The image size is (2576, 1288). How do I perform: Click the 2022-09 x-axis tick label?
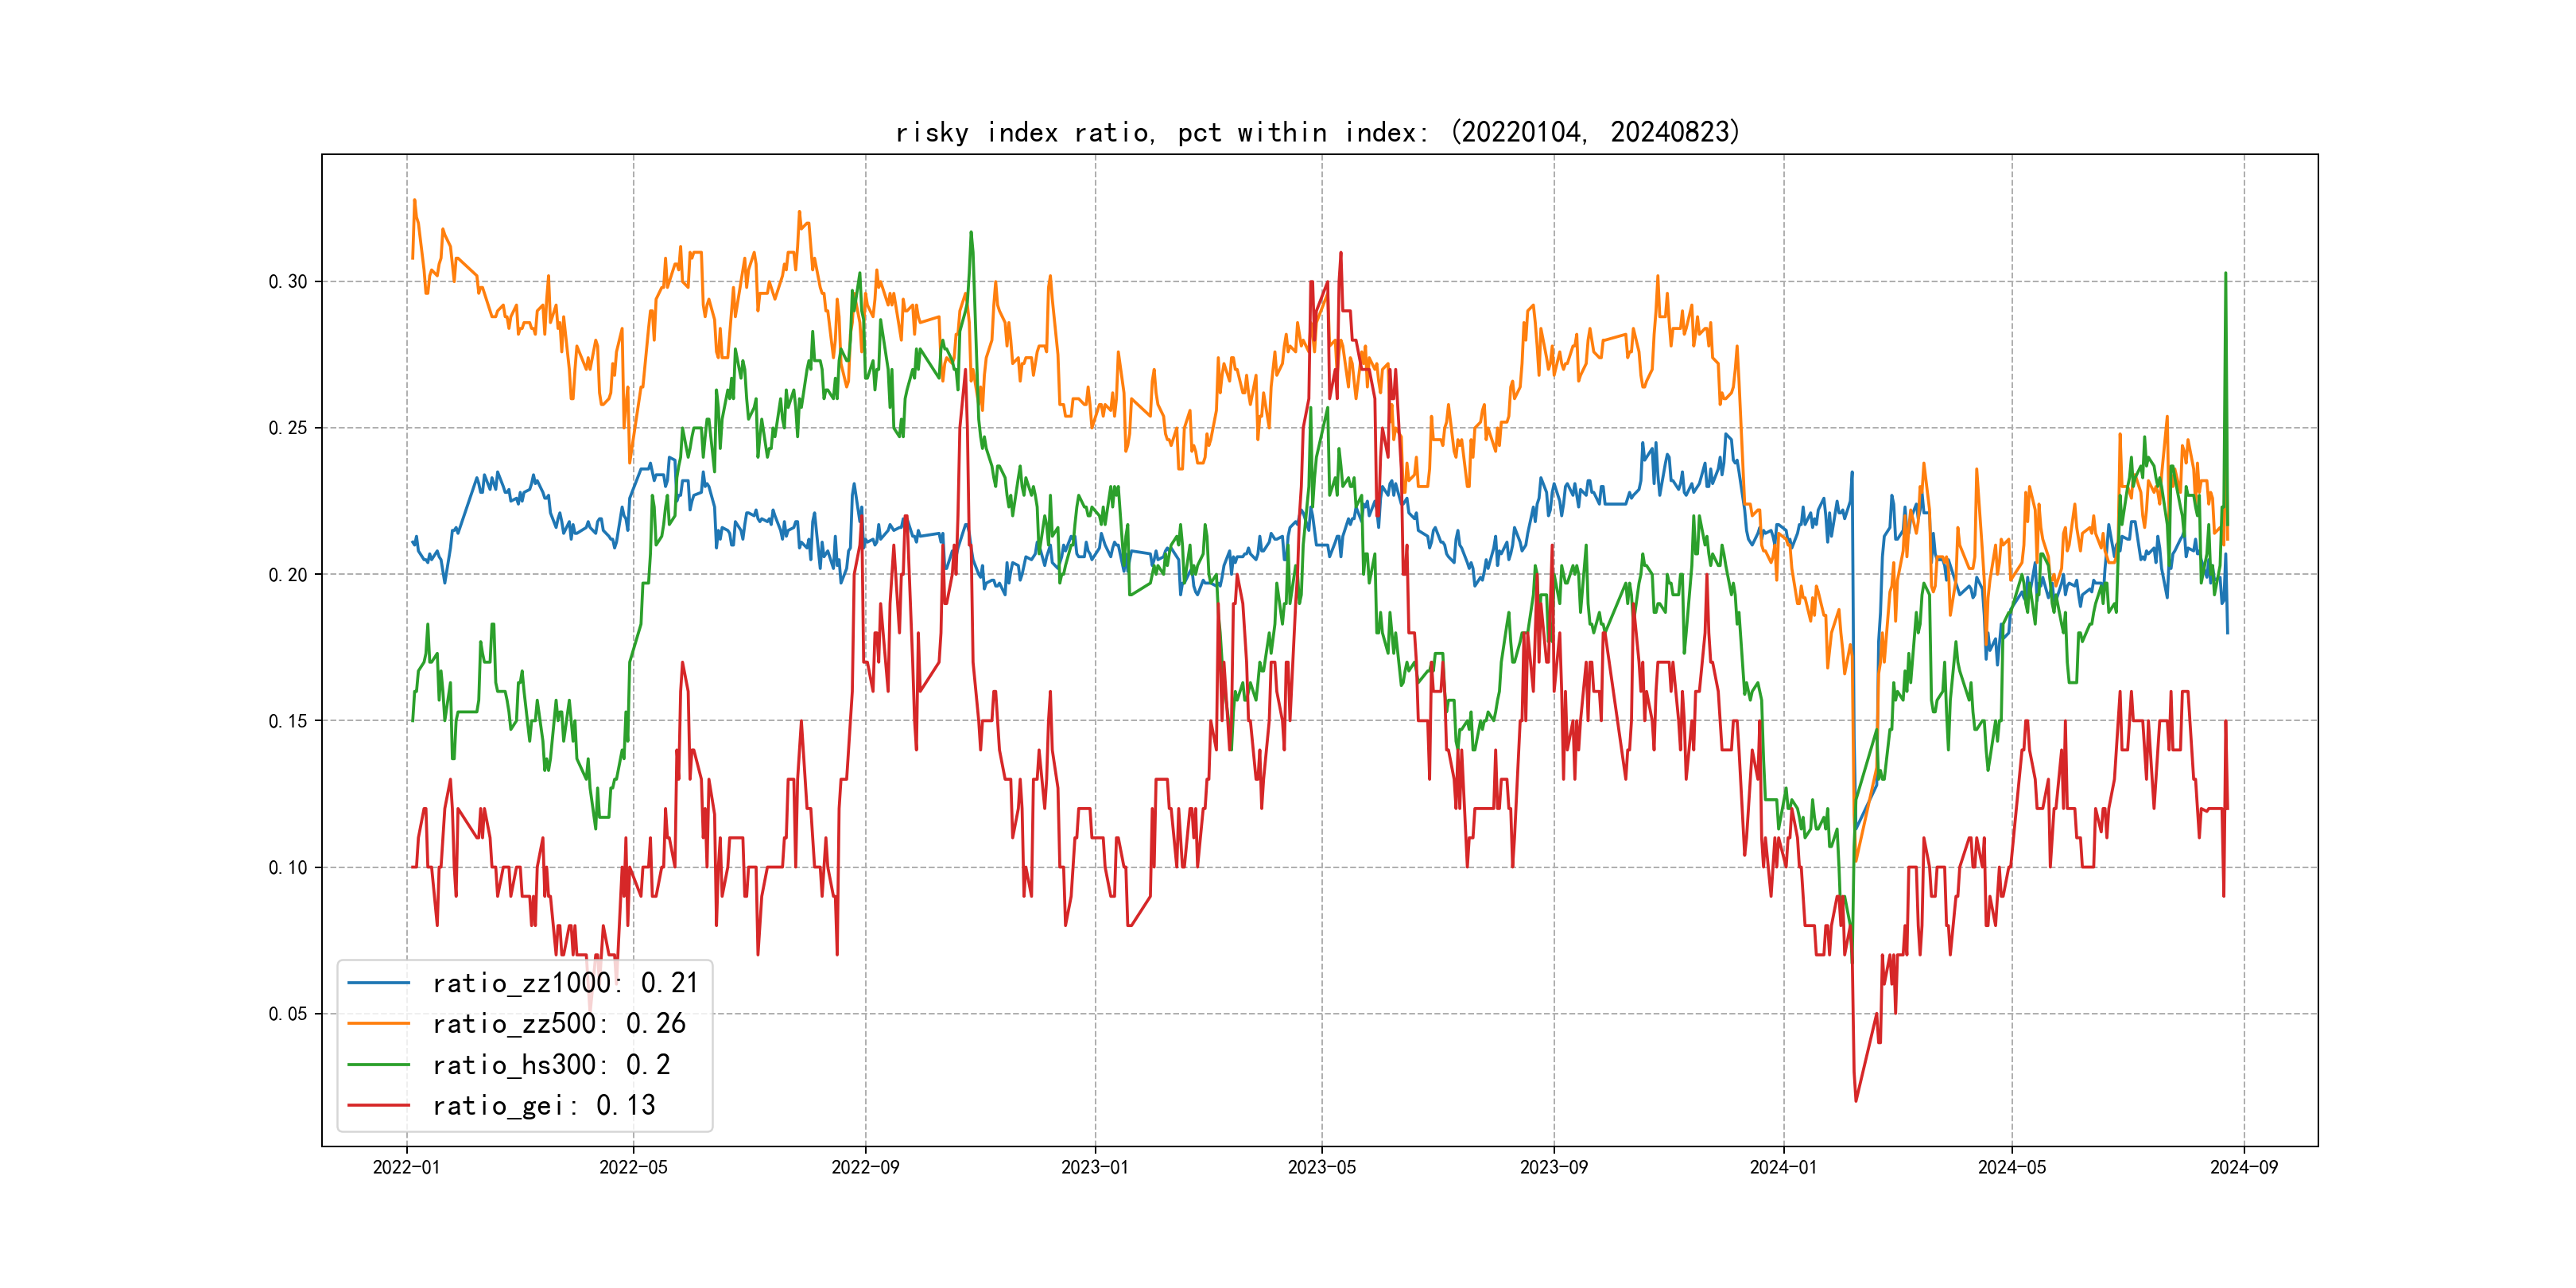(865, 1167)
